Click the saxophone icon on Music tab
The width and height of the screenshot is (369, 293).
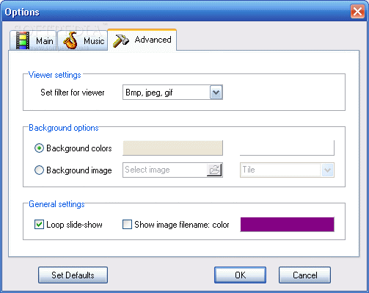point(70,40)
